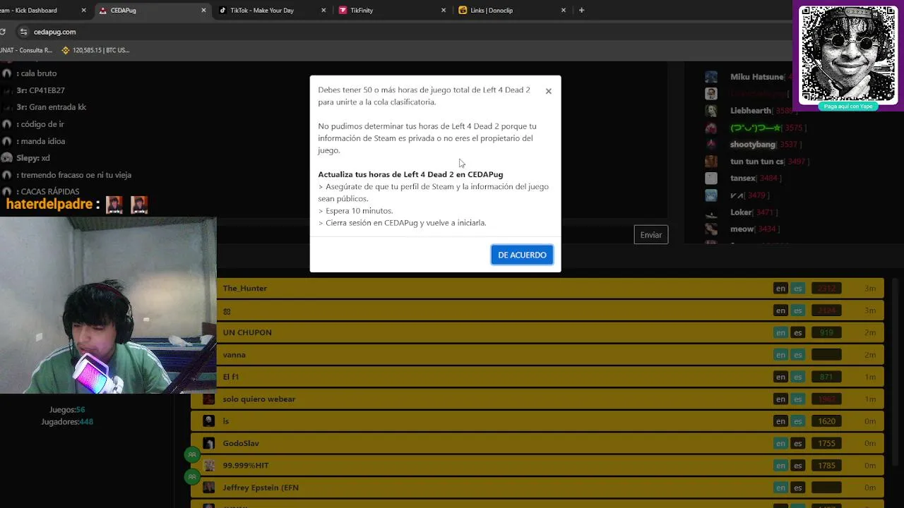Image resolution: width=904 pixels, height=508 pixels.
Task: Click 'en' language tag on 99.999%HIT row
Action: coord(780,466)
